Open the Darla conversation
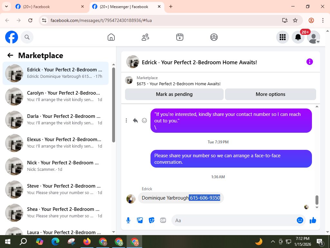Viewport: 330px width, 248px height. pos(55,119)
